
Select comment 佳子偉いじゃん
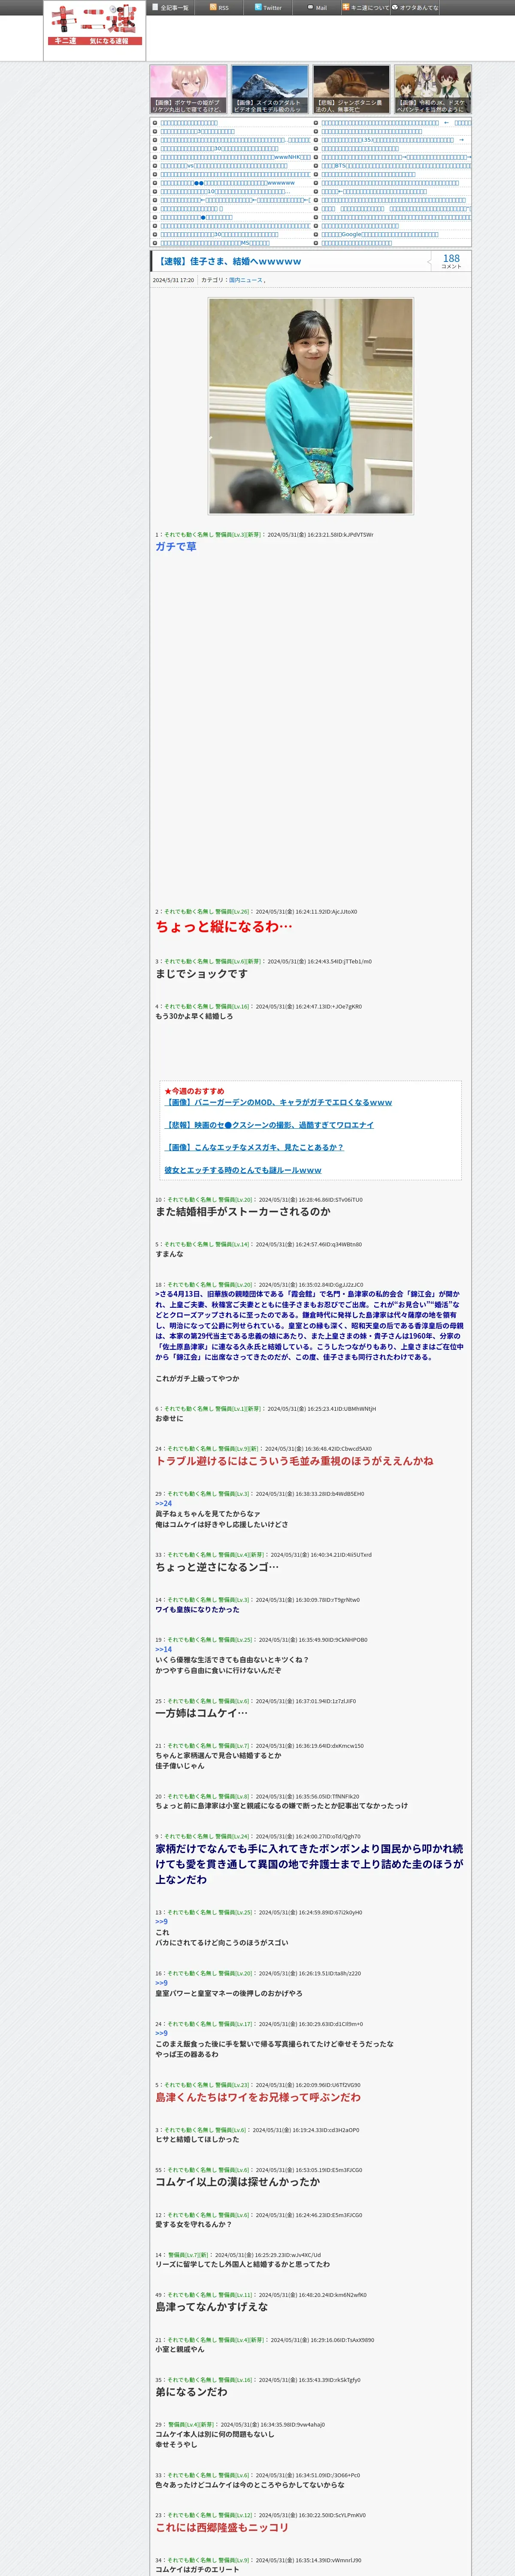tap(180, 1766)
